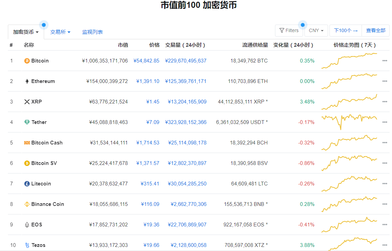Image resolution: width=392 pixels, height=251 pixels.
Task: Switch to the 监视列表 tab
Action: pyautogui.click(x=92, y=32)
